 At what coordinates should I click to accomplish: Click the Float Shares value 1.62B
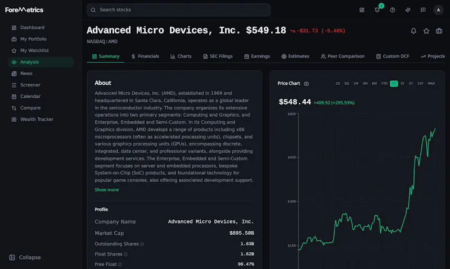click(x=247, y=254)
